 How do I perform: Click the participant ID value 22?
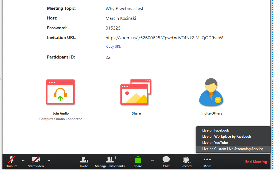pos(108,57)
